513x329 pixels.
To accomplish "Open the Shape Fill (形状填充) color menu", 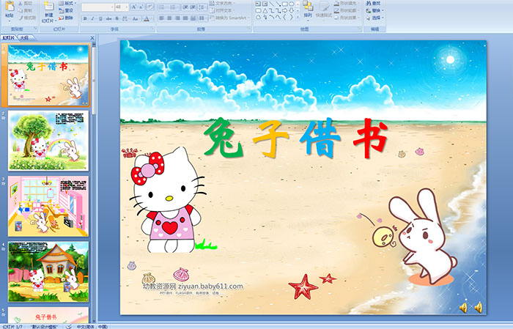I will click(347, 3).
